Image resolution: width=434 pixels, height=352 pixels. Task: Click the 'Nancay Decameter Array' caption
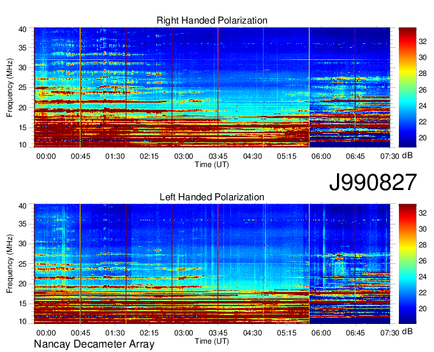pyautogui.click(x=94, y=344)
